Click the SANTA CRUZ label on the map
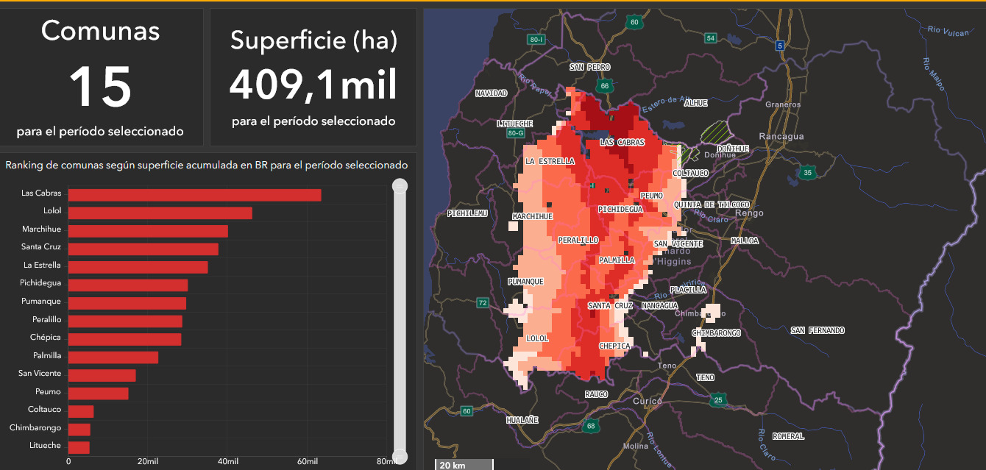The height and width of the screenshot is (470, 986). 610,305
